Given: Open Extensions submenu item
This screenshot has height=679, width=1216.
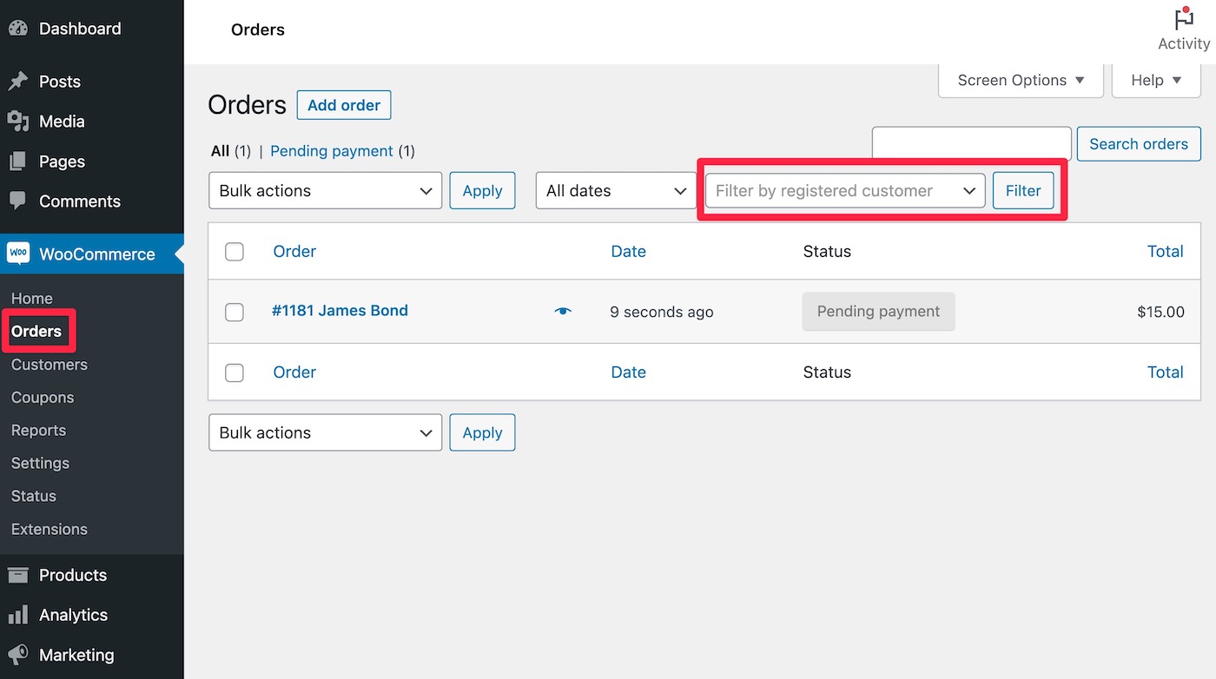Looking at the screenshot, I should (x=50, y=530).
